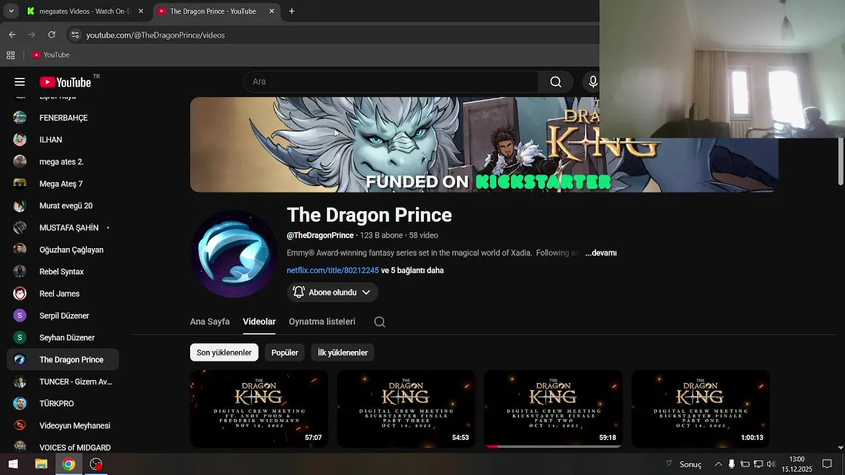Show ve 5 bağlantı daha links
Image resolution: width=845 pixels, height=475 pixels.
tap(412, 270)
